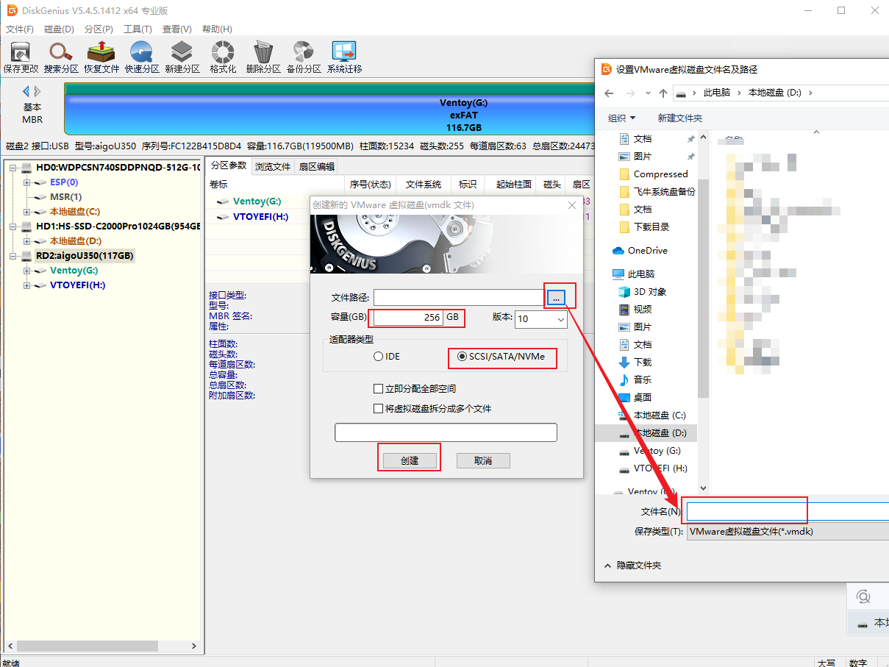The width and height of the screenshot is (889, 667).
Task: Select SCSI/SATA/NVMe adapter radio button
Action: [x=462, y=357]
